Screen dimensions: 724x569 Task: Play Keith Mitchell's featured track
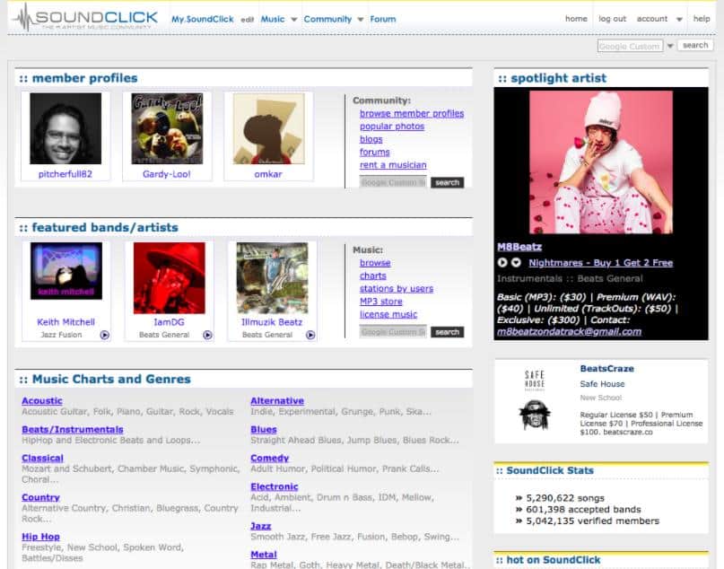click(104, 335)
